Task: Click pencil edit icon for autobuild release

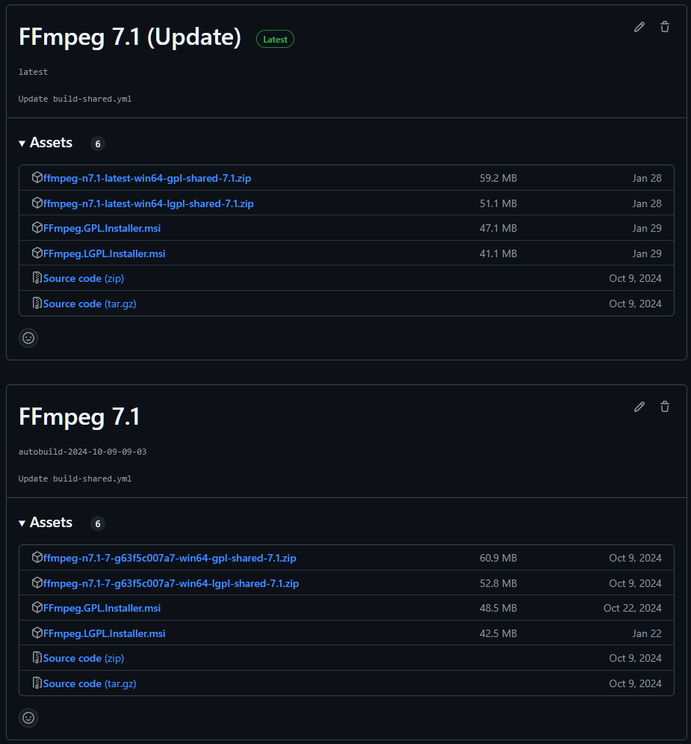Action: coord(639,407)
